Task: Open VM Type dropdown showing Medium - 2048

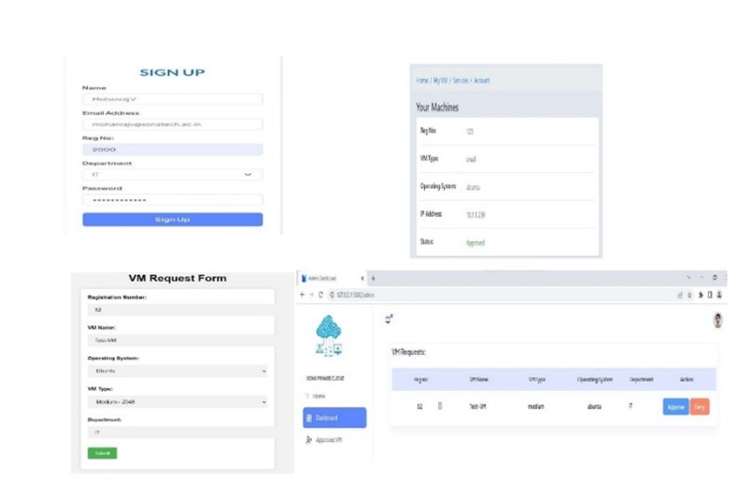Action: click(177, 402)
